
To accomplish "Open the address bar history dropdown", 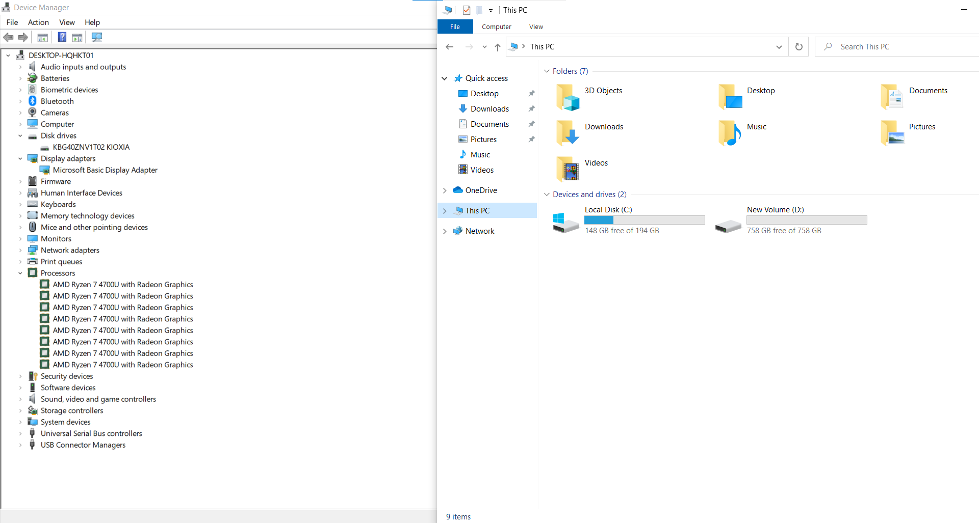I will [779, 47].
